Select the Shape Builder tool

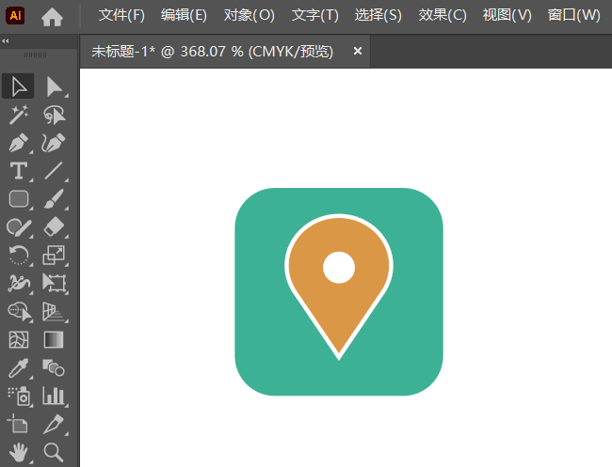pos(19,312)
